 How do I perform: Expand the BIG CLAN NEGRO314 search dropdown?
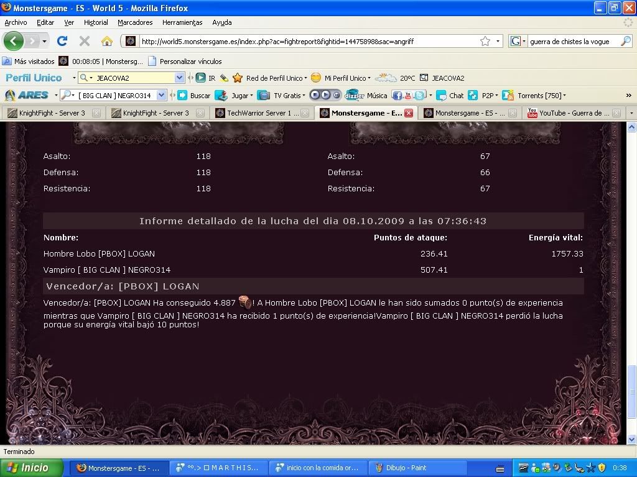[162, 96]
